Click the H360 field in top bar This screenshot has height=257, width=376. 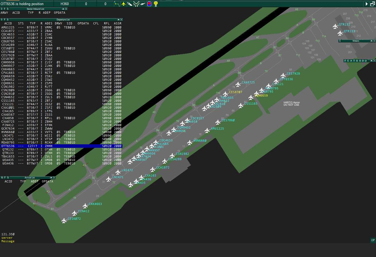tap(64, 4)
